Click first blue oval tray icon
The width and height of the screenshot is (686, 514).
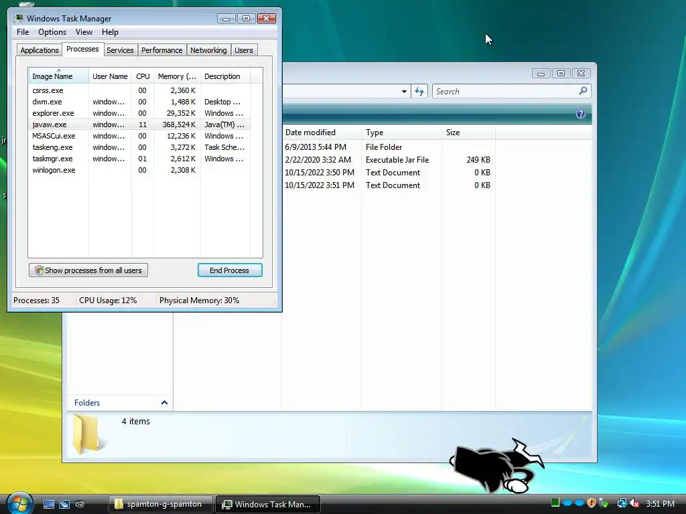[567, 503]
